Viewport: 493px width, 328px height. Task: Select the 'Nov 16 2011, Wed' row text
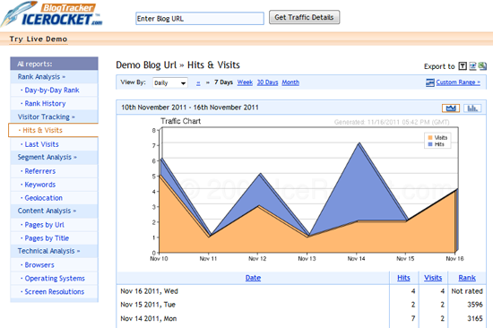tap(149, 291)
